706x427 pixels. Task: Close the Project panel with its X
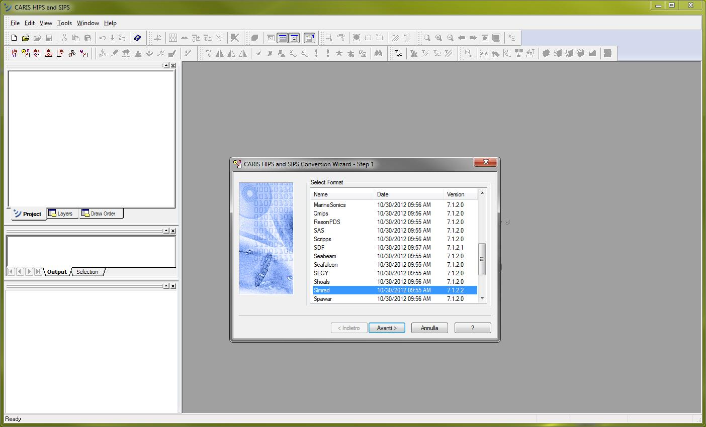coord(173,65)
